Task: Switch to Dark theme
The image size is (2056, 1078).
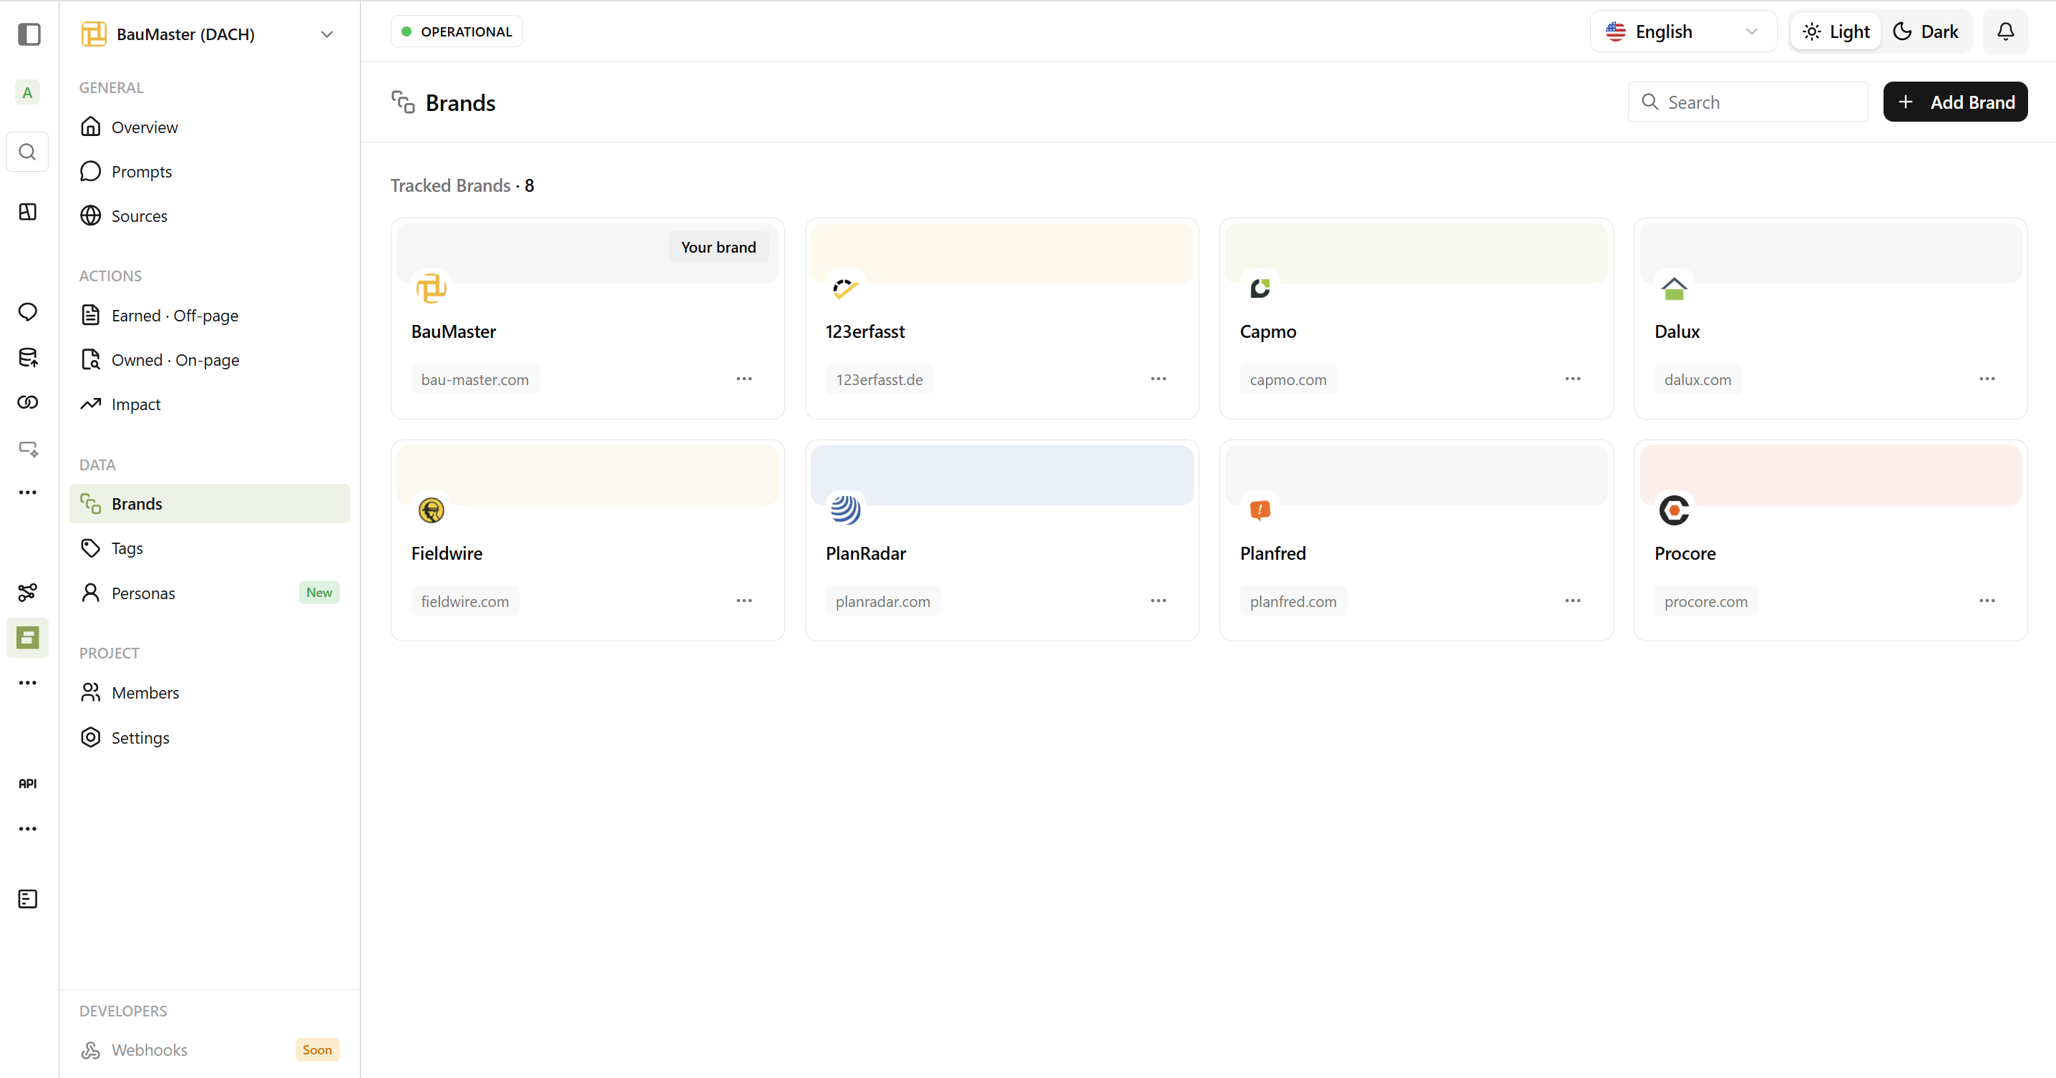Action: (1925, 32)
